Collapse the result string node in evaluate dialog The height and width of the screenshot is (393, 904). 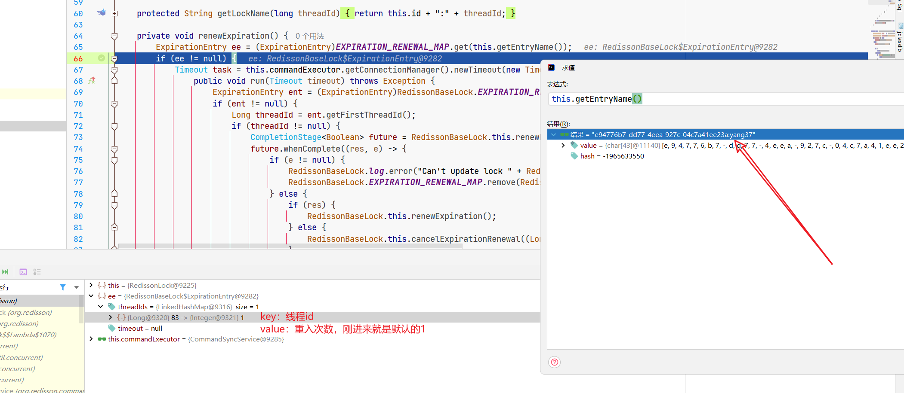(x=554, y=134)
